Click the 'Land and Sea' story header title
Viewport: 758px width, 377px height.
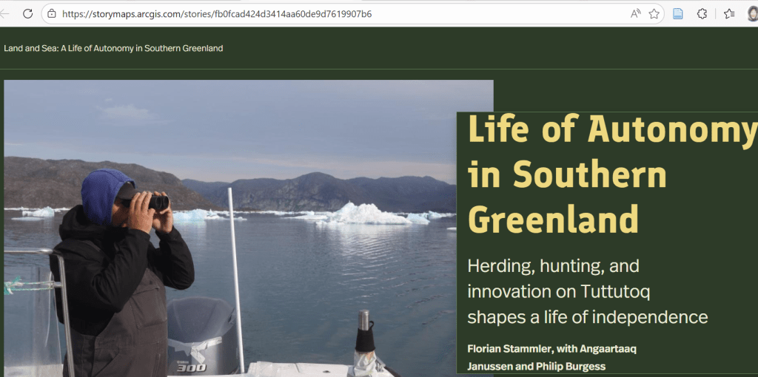pos(113,48)
